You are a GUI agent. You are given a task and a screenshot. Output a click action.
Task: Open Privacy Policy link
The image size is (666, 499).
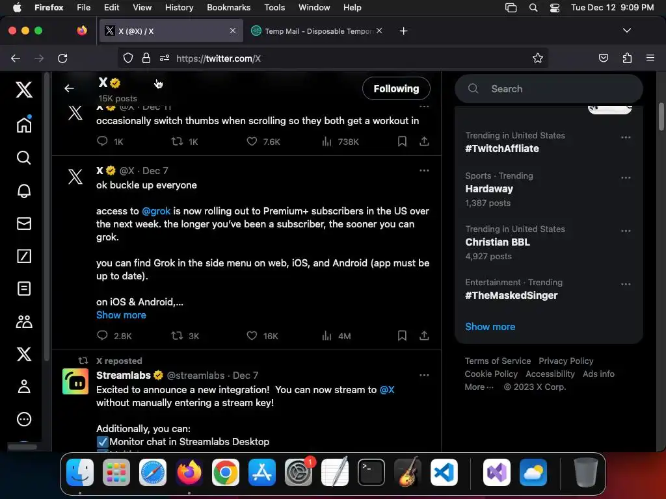pyautogui.click(x=566, y=361)
